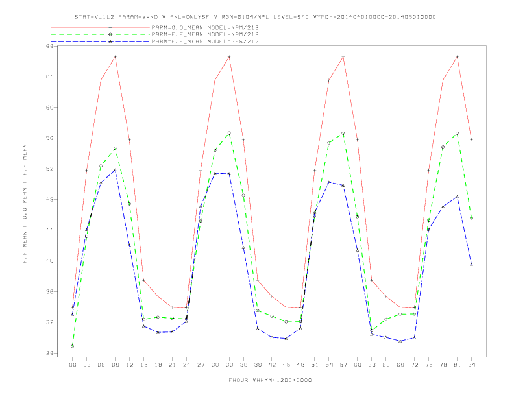Click x-axis tick label 72
Viewport: 514px width, 397px height.
[414, 365]
